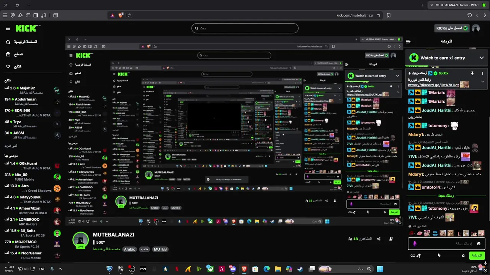Focus the chat message input
The height and width of the screenshot is (275, 490).
coord(446,243)
